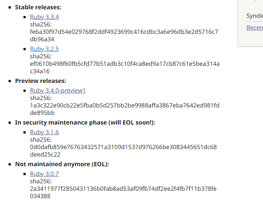Click the sha256 hash starting with 1a3c322e
Viewport: 263px width, 203px height.
coord(125,106)
